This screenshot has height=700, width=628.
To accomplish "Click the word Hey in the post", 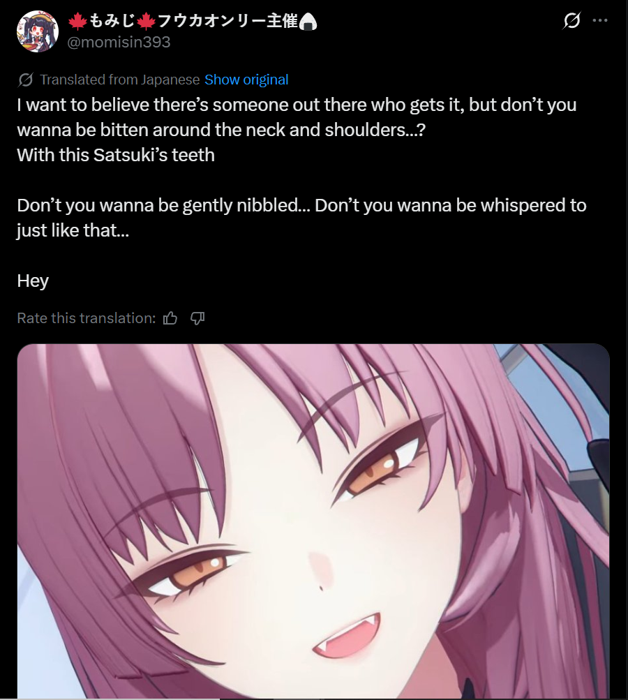I will tap(33, 281).
